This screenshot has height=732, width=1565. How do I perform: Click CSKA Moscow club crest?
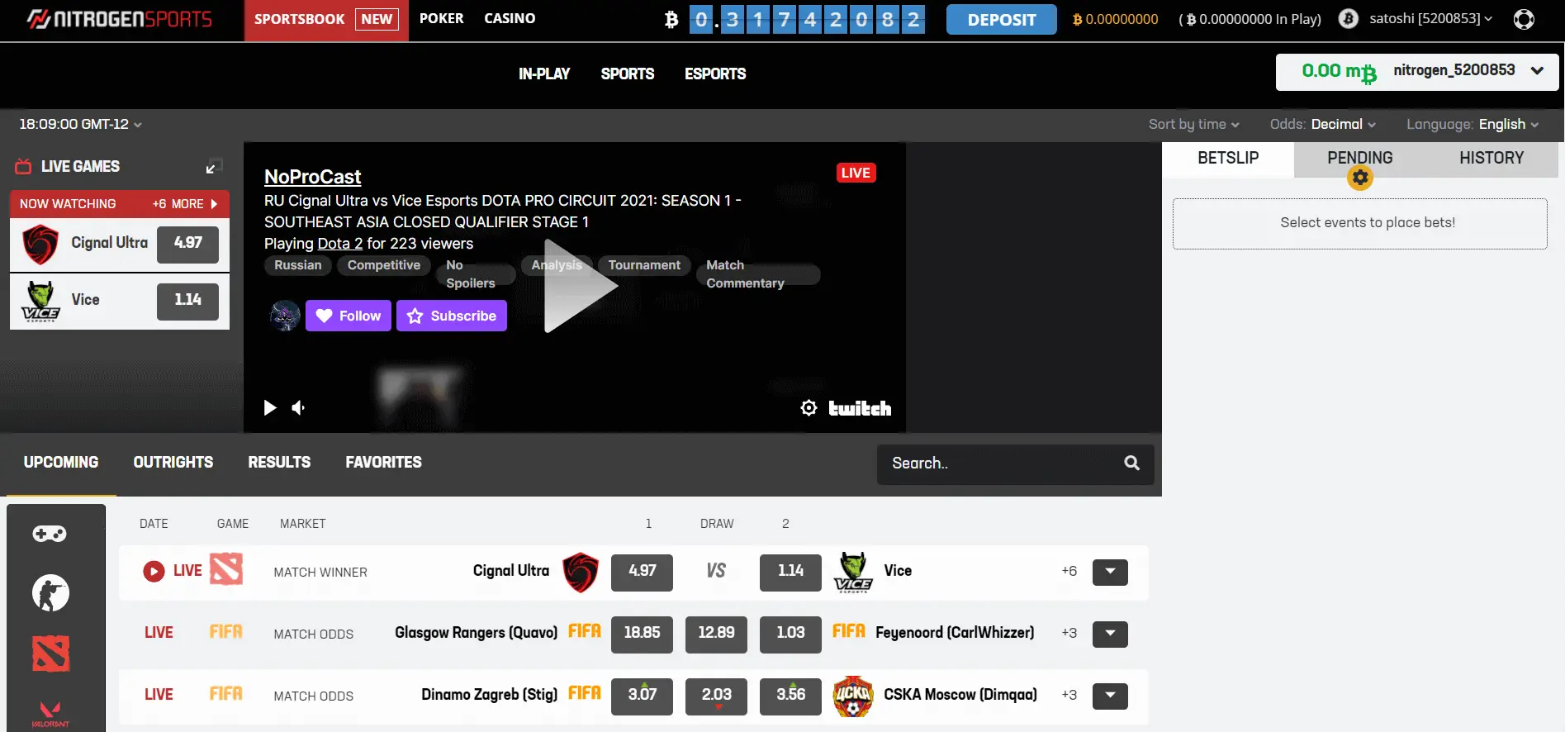coord(853,696)
